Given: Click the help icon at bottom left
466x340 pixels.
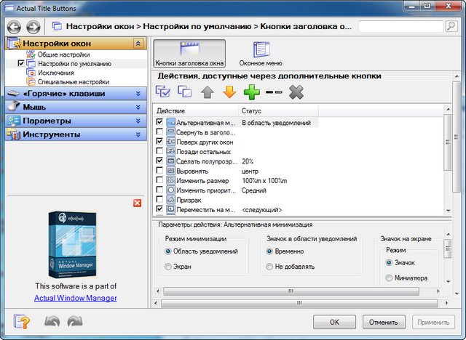Looking at the screenshot, I should 22,321.
